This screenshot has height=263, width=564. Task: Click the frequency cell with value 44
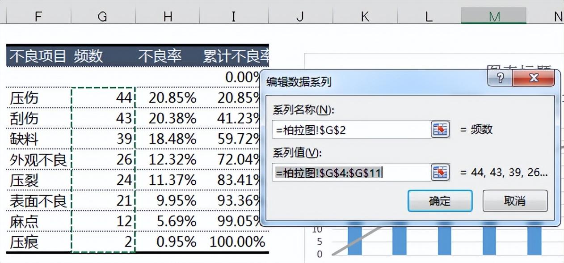pos(103,98)
